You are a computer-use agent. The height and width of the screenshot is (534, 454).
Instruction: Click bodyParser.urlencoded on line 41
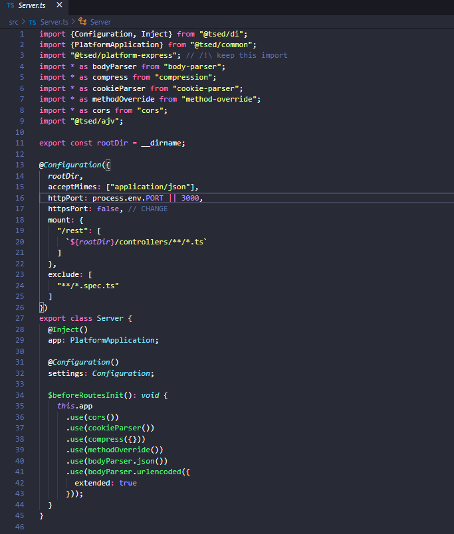tap(135, 472)
